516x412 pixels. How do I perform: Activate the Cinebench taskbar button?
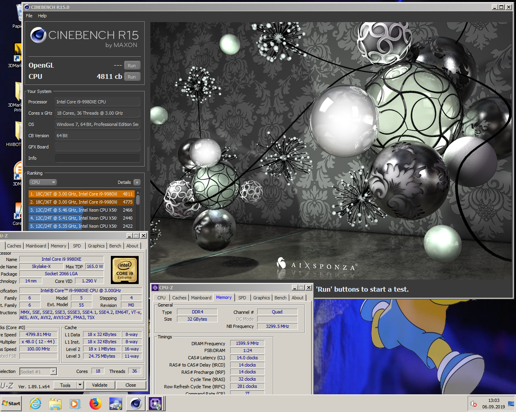click(x=136, y=404)
